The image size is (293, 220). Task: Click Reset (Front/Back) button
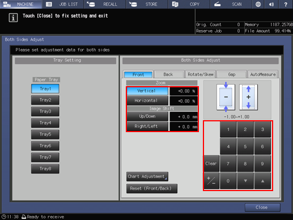coord(152,189)
